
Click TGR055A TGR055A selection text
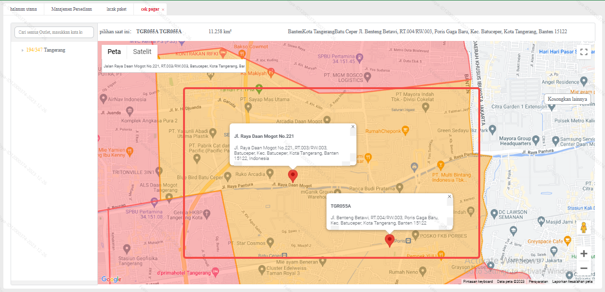(158, 32)
